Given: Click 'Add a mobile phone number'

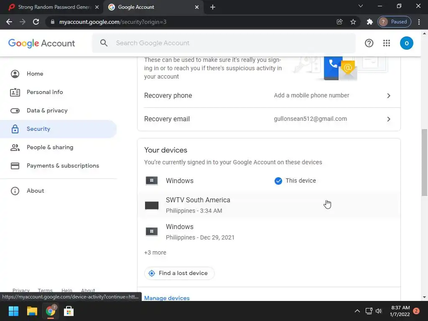Looking at the screenshot, I should [x=311, y=96].
